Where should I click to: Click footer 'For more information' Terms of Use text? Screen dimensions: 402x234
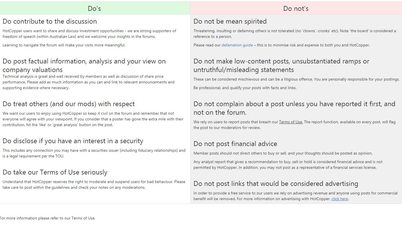tap(48, 218)
